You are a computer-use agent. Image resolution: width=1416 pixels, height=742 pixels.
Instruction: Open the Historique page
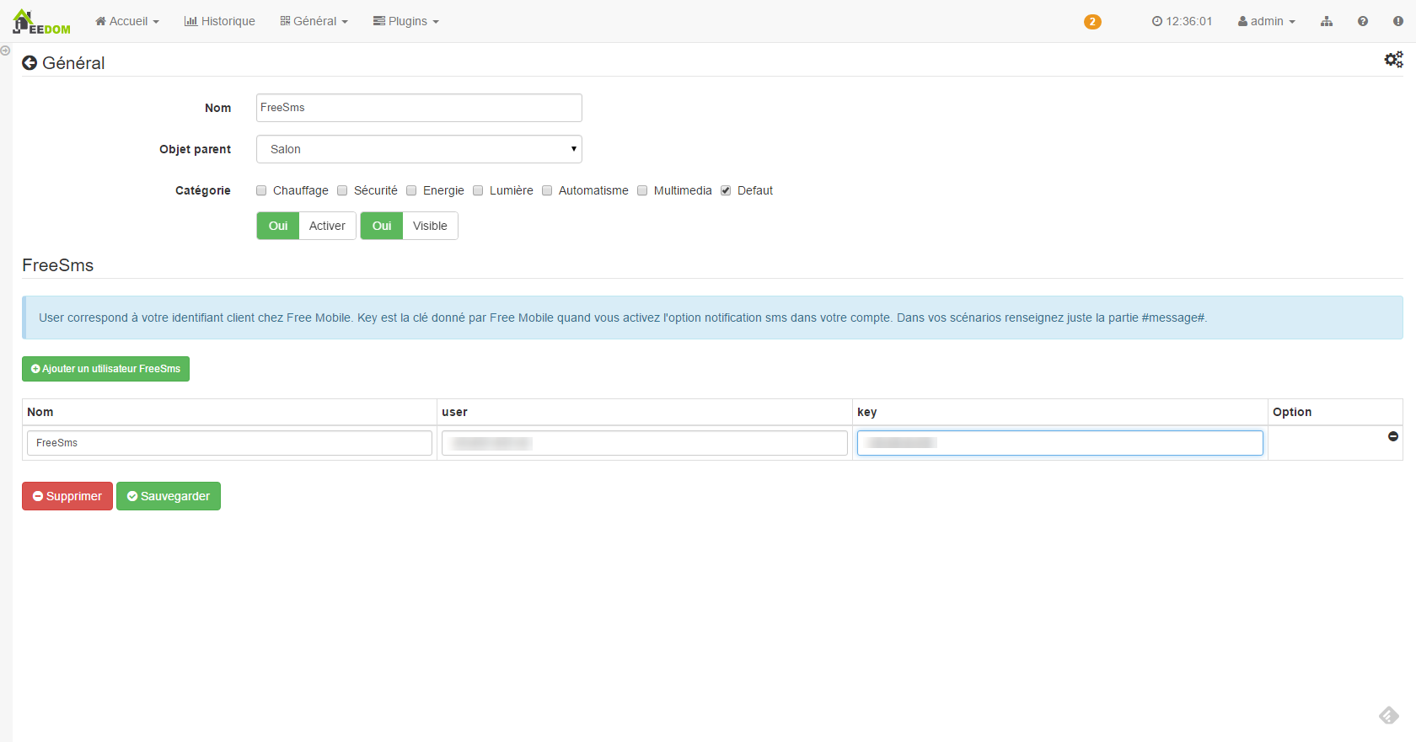pos(220,21)
